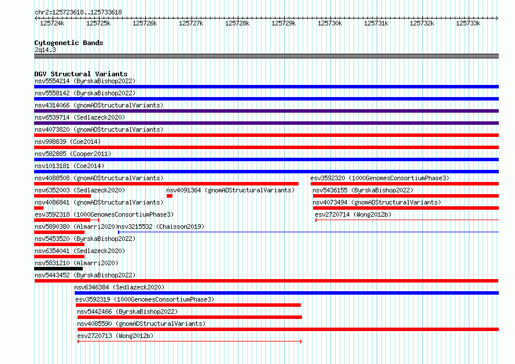Click the red bar under esv3592319
The width and height of the screenshot is (515, 364).
point(188,305)
